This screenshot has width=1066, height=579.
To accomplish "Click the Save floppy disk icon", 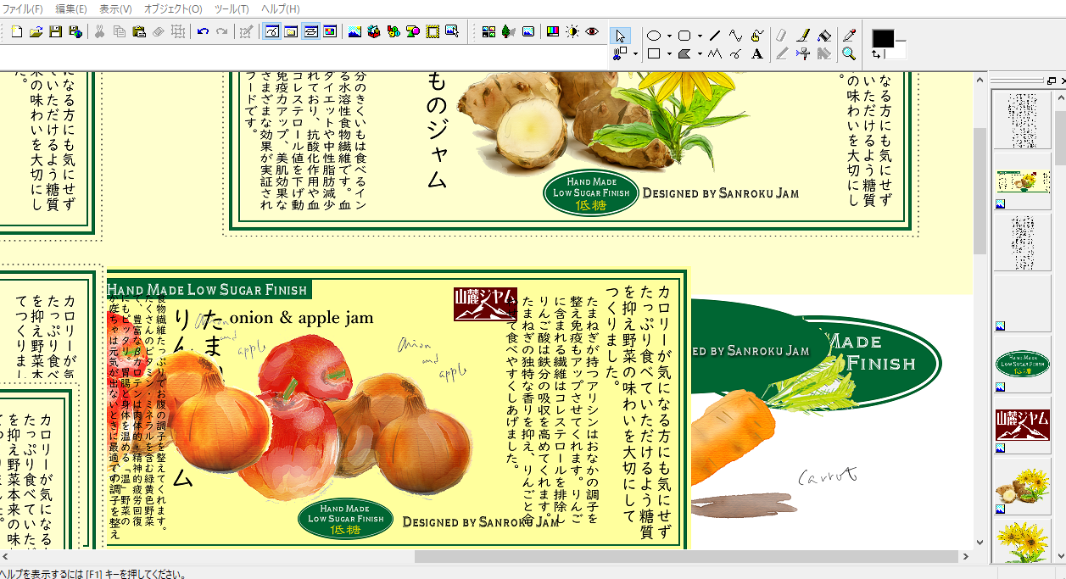I will click(55, 32).
